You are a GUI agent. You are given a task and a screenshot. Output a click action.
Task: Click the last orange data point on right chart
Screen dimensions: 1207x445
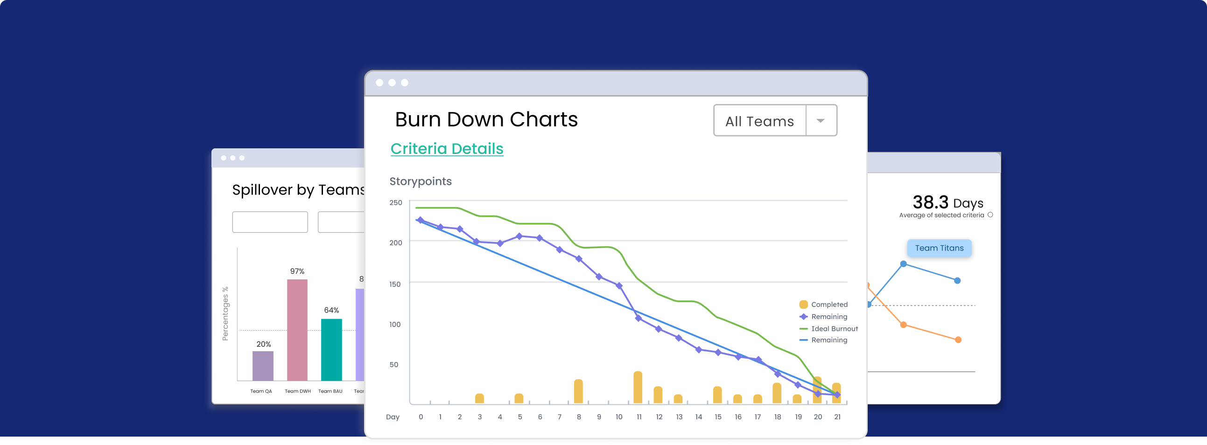coord(958,340)
